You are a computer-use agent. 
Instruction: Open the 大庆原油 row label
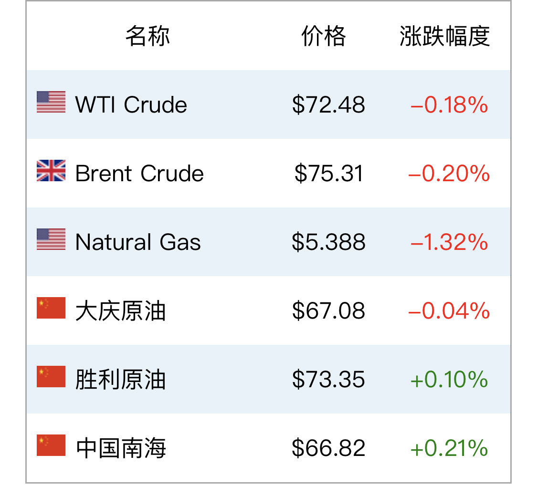tap(121, 311)
